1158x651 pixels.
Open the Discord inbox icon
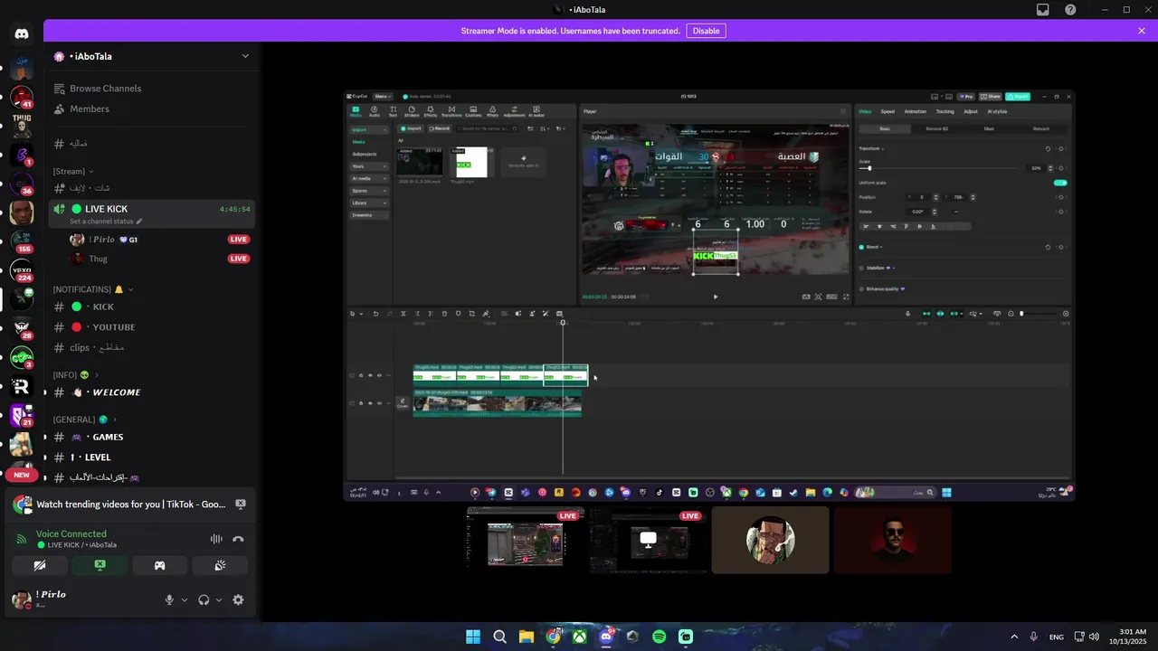(x=1043, y=10)
